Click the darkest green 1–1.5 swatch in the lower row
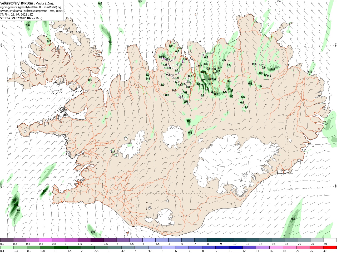The width and height of the screenshot is (337, 253). pyautogui.click(x=61, y=247)
